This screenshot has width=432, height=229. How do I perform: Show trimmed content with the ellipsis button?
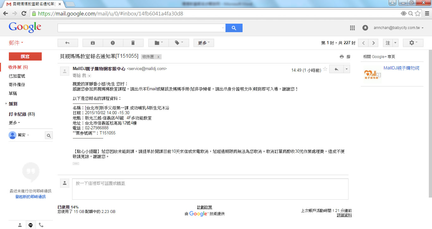coord(76,164)
